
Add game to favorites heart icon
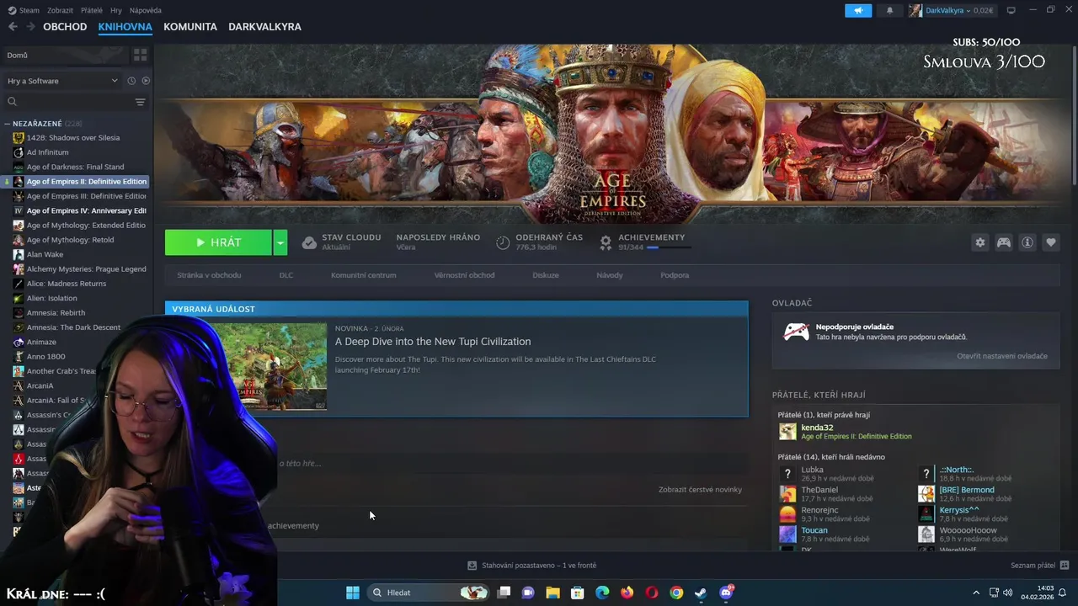pyautogui.click(x=1051, y=242)
